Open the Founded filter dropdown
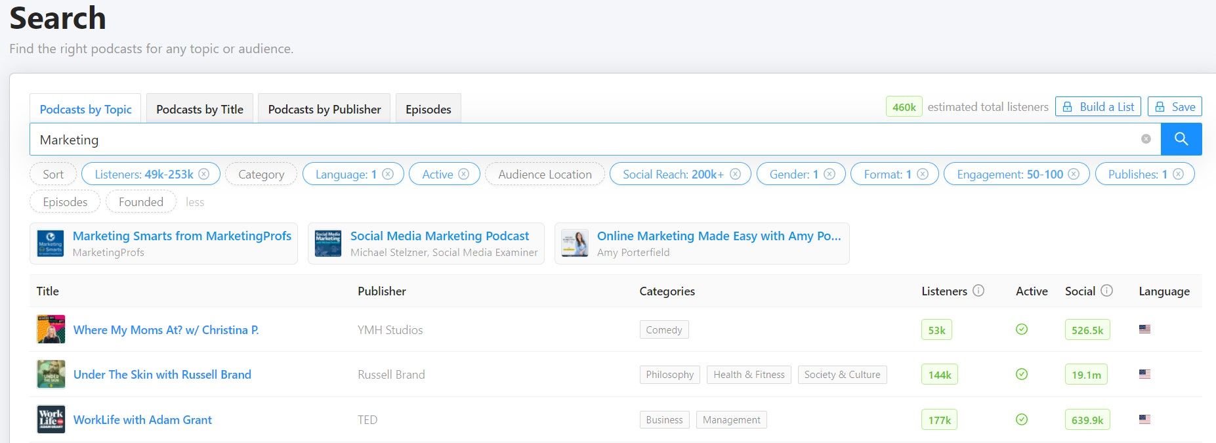Image resolution: width=1216 pixels, height=443 pixels. (x=141, y=201)
